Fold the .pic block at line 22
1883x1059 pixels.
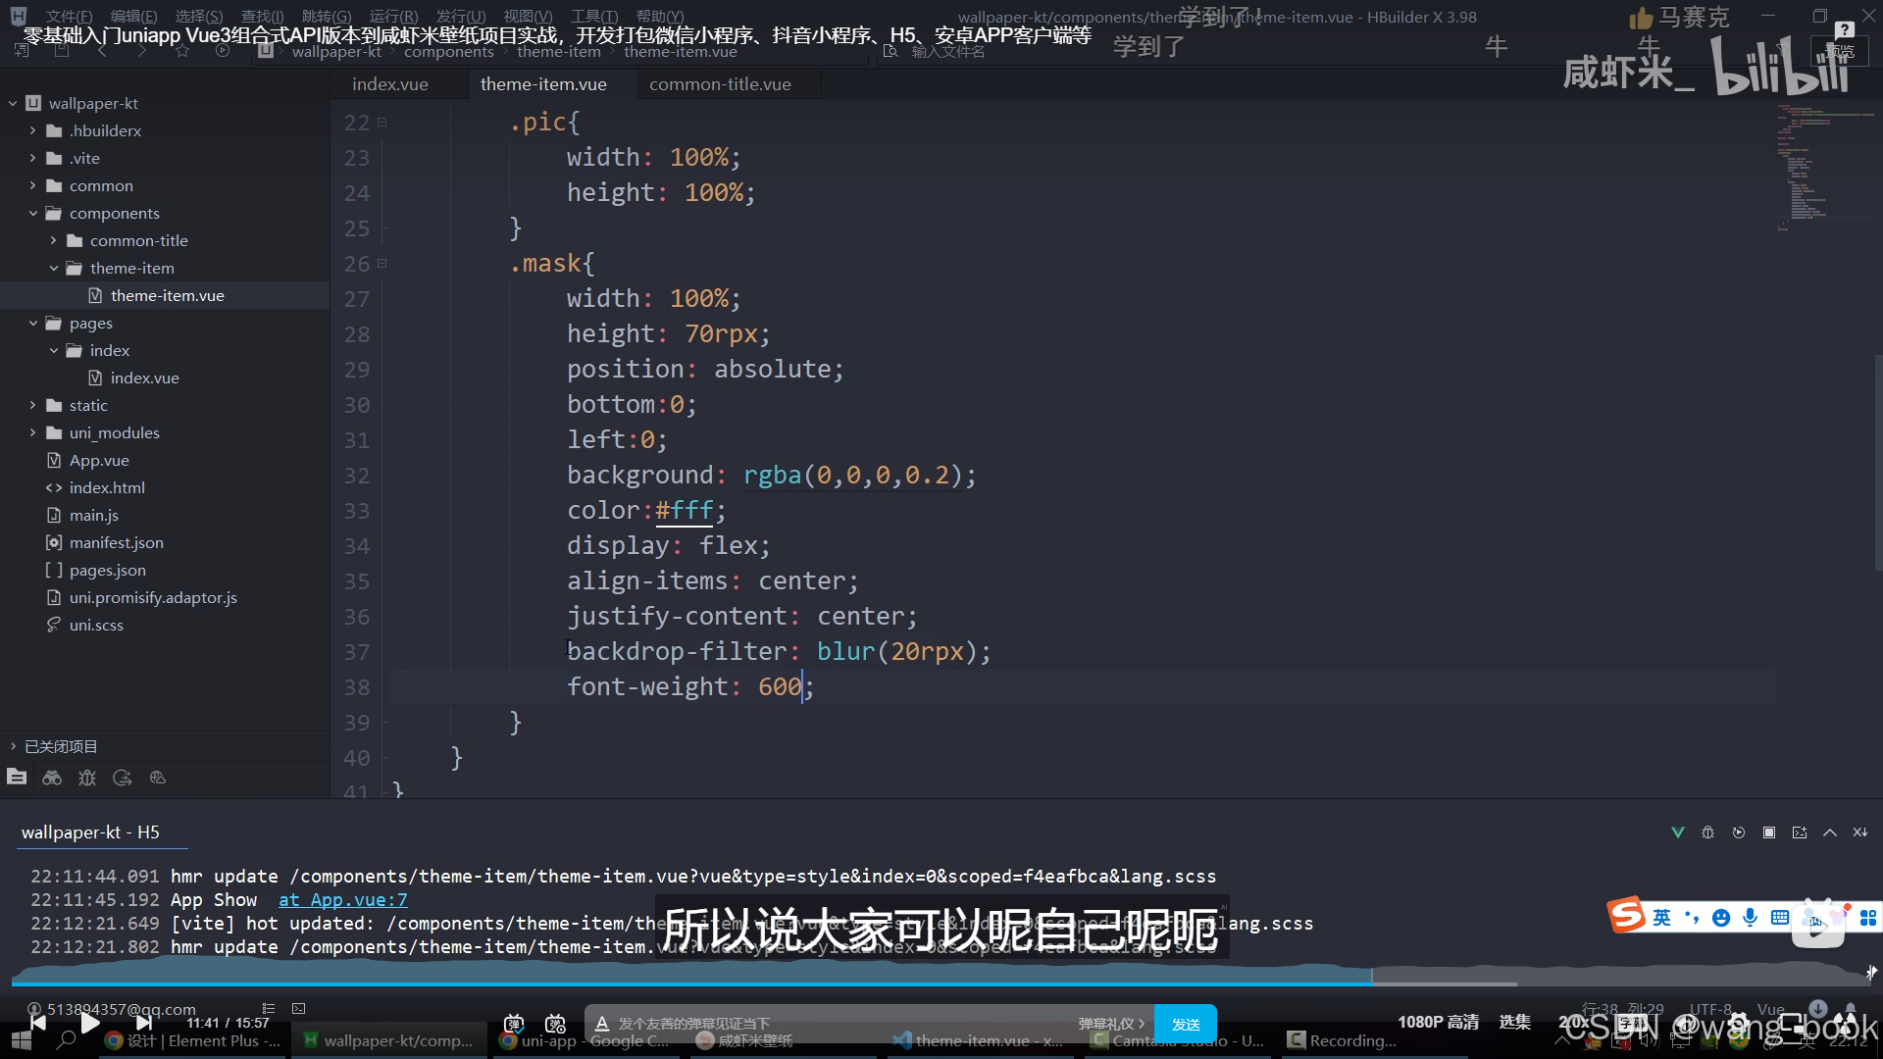(x=382, y=123)
